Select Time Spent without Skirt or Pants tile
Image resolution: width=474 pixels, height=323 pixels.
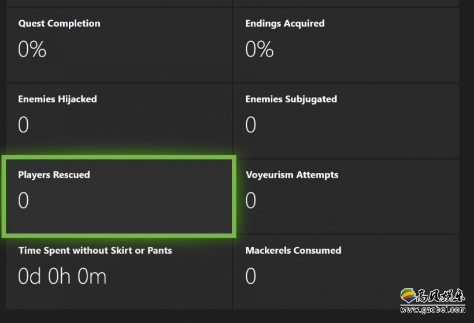click(119, 272)
